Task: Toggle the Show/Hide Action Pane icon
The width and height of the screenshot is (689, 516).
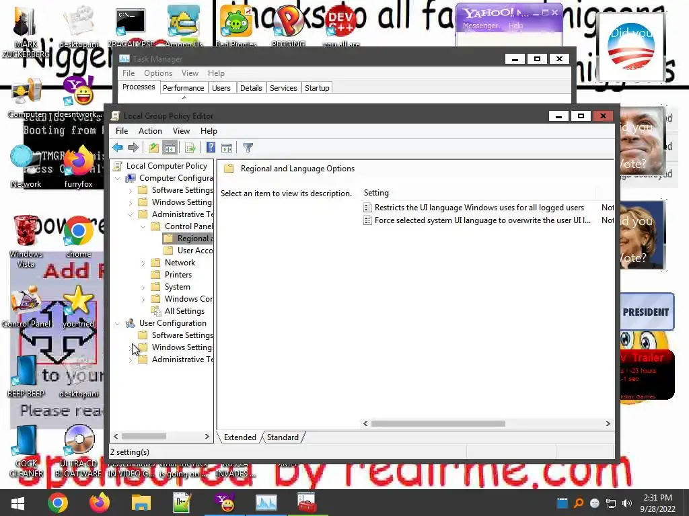Action: pos(227,148)
